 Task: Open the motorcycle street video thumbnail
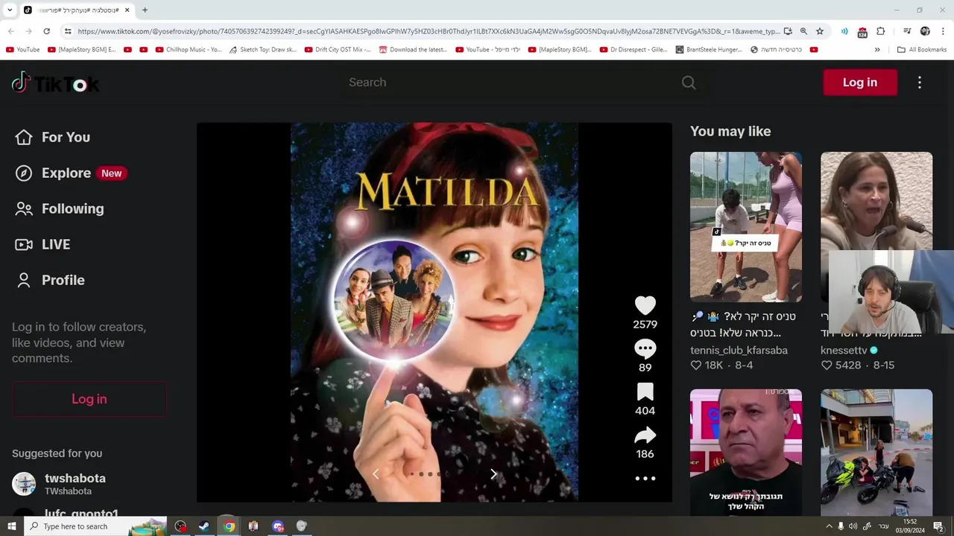point(876,453)
